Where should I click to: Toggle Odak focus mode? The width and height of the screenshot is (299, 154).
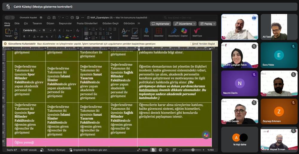(143, 150)
